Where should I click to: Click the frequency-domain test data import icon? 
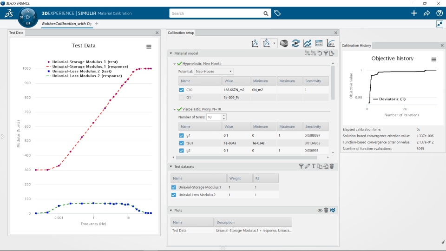pyautogui.click(x=267, y=44)
